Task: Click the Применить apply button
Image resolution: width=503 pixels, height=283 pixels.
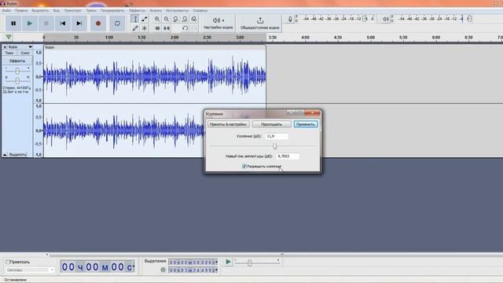Action: pos(306,124)
